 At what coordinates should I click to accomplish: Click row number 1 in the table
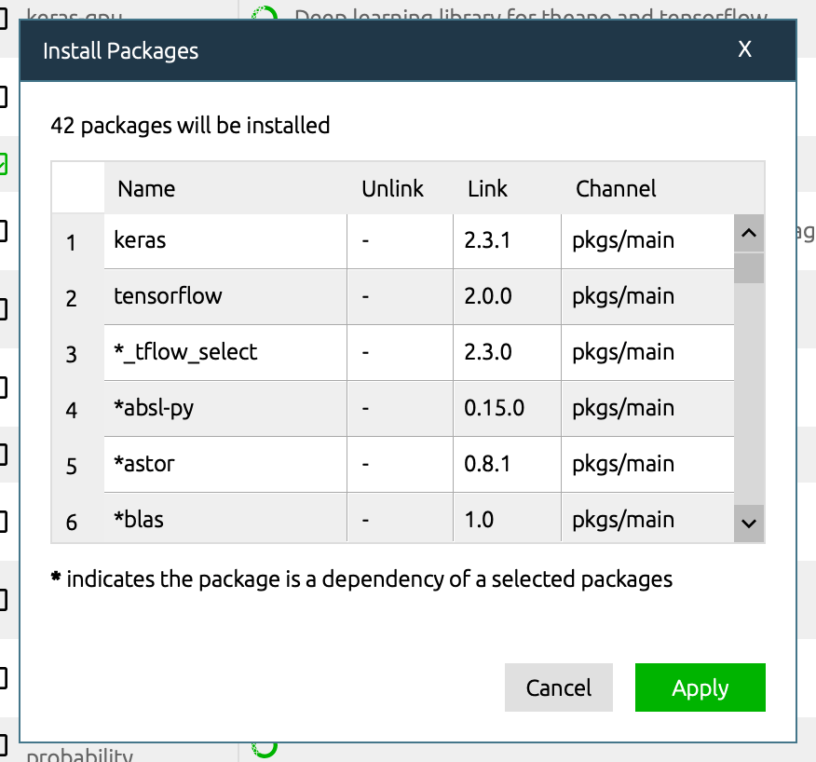(x=72, y=243)
